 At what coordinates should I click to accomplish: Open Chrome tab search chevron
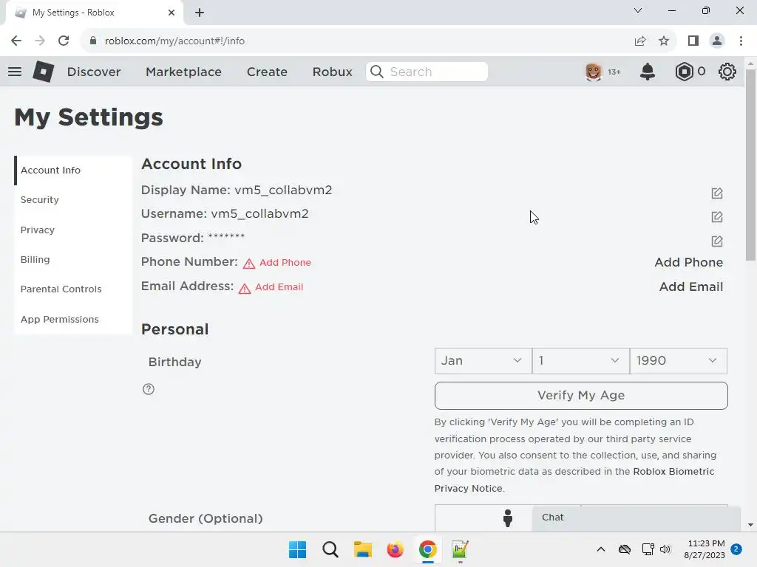click(638, 10)
